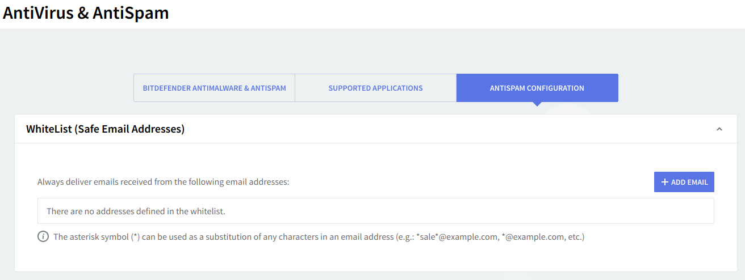This screenshot has height=280, width=745.
Task: Select the Antispam Configuration tab
Action: point(537,88)
